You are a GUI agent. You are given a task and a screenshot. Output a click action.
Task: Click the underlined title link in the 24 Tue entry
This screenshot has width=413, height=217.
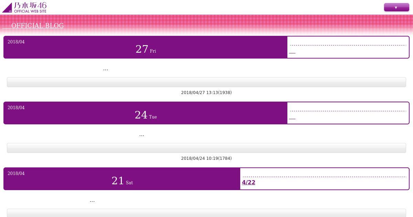pyautogui.click(x=292, y=118)
